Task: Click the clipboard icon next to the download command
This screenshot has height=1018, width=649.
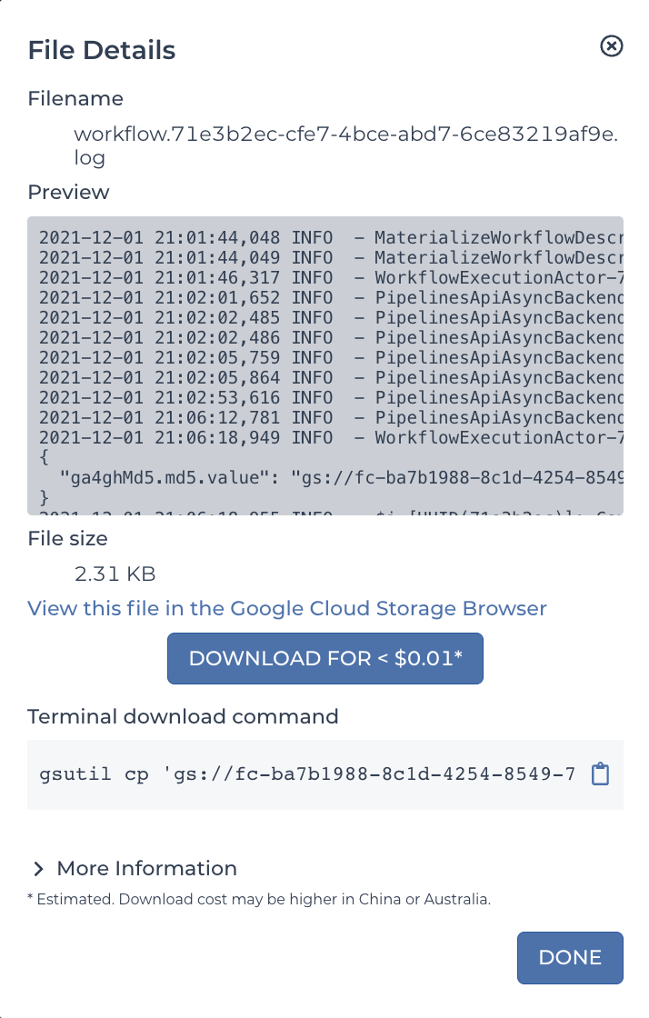Action: (x=600, y=773)
